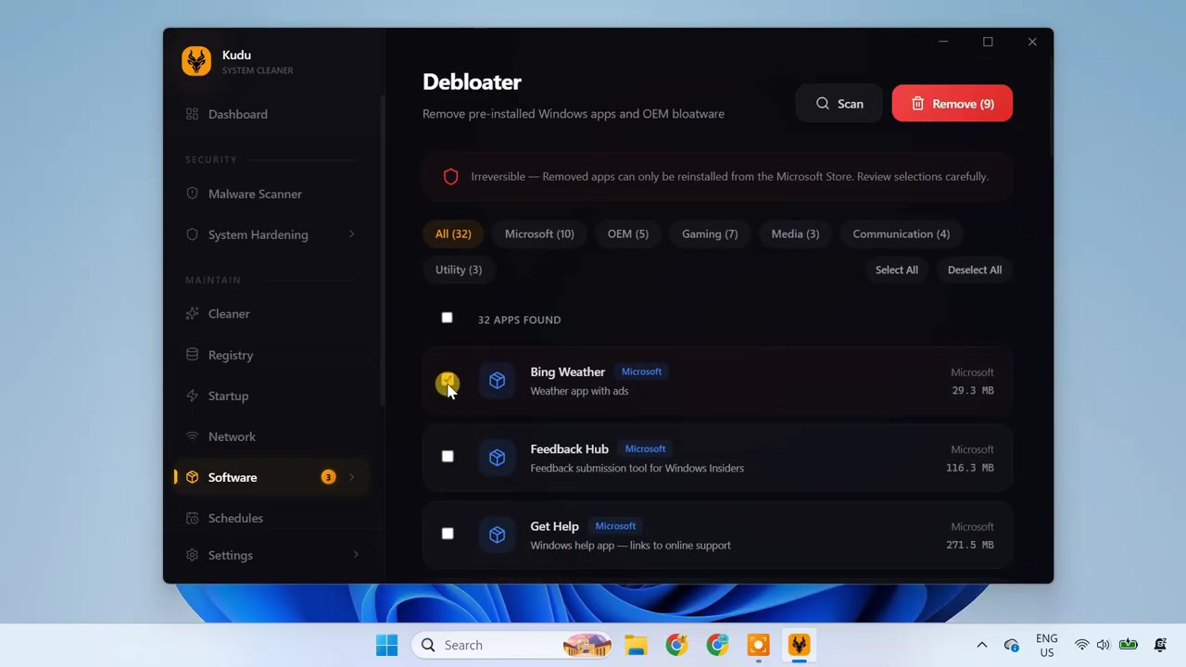Click the "Feedback Hub" app name
The image size is (1186, 667).
pyautogui.click(x=569, y=449)
